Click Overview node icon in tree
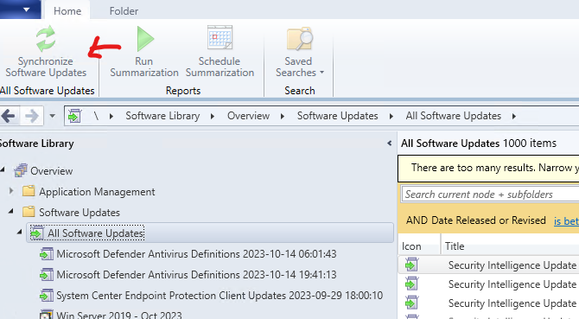 point(21,170)
